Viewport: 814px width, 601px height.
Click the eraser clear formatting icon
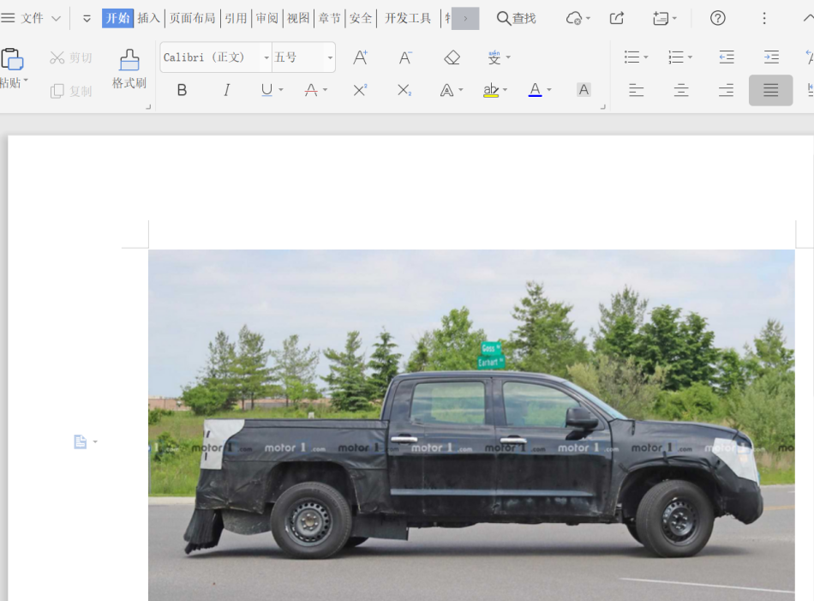(x=452, y=57)
